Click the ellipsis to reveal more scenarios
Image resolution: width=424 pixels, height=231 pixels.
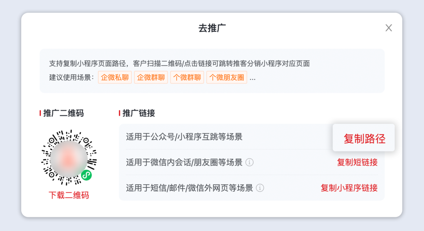point(252,77)
